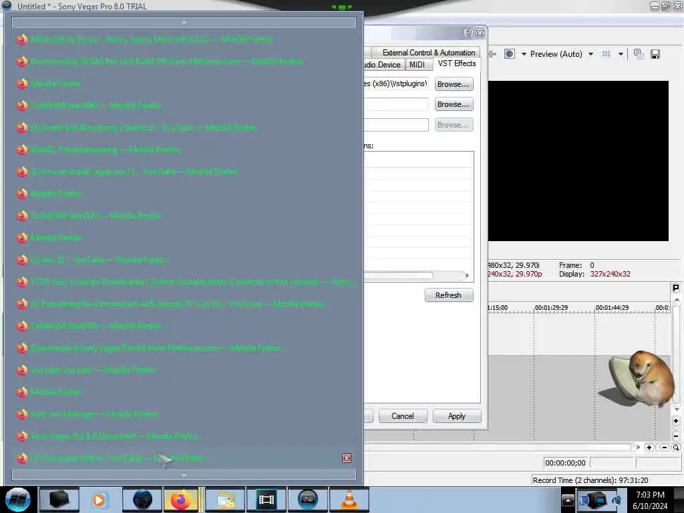684x513 pixels.
Task: Click the dark blue globe browser icon on the taskbar
Action: click(x=142, y=500)
